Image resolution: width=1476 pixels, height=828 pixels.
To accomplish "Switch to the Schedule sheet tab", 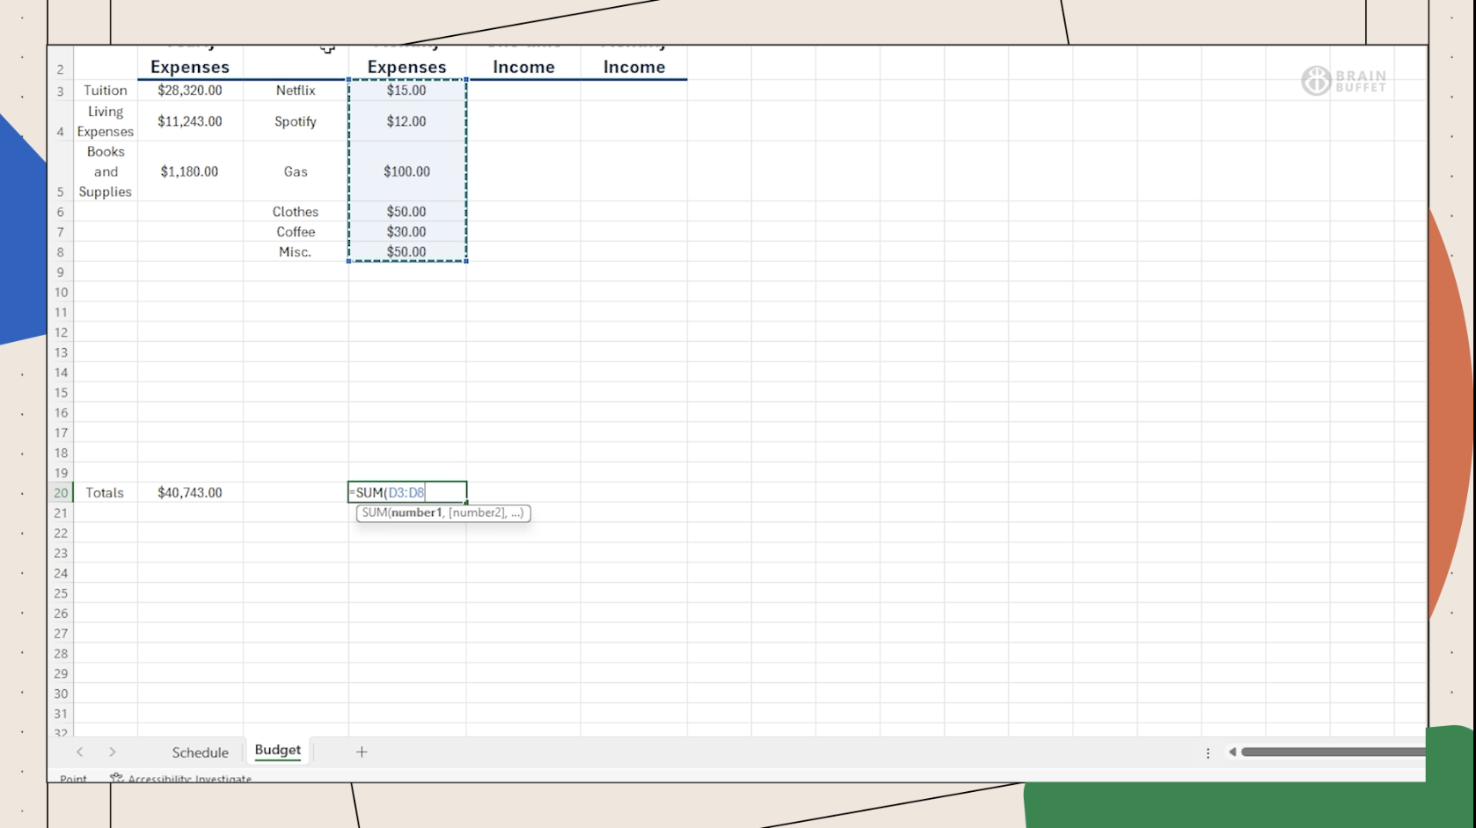I will (x=200, y=752).
